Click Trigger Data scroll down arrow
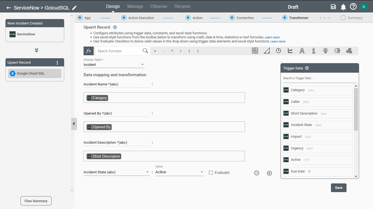This screenshot has width=373, height=209. (356, 176)
